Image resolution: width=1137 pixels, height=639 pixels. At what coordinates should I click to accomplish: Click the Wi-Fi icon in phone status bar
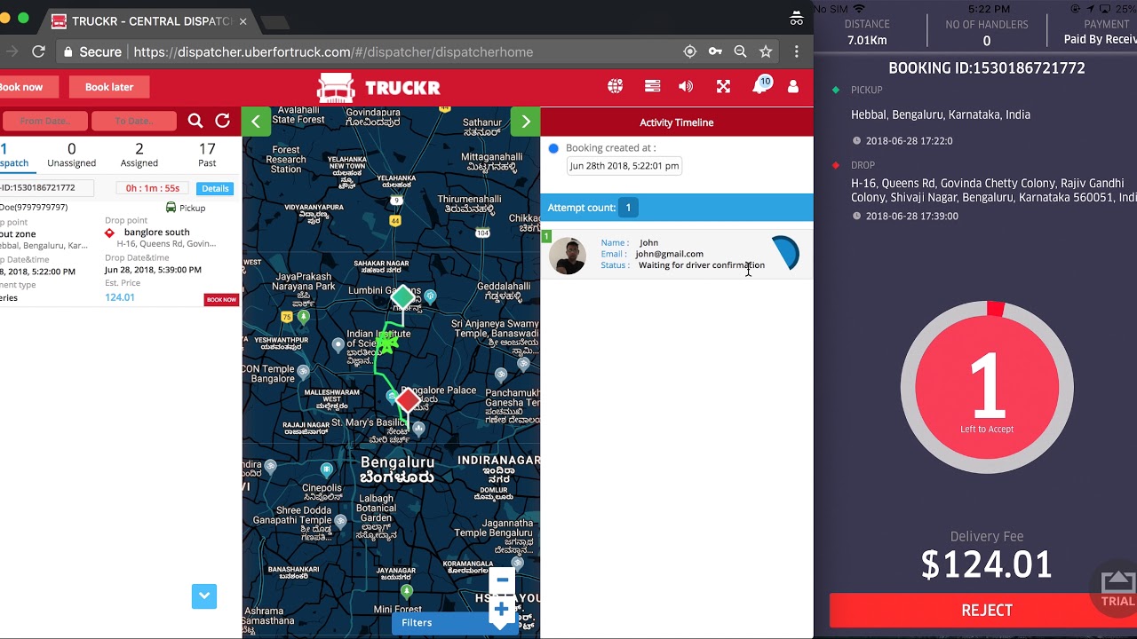859,9
